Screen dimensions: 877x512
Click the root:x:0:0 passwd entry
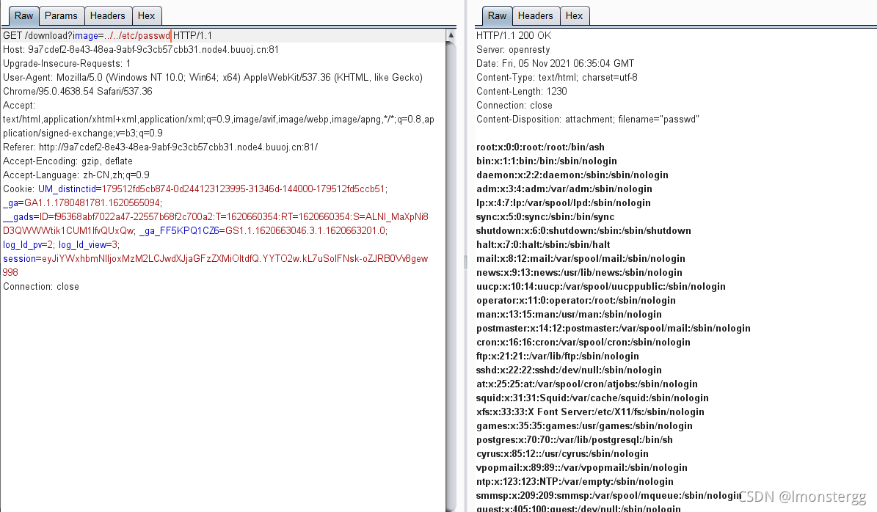click(540, 147)
